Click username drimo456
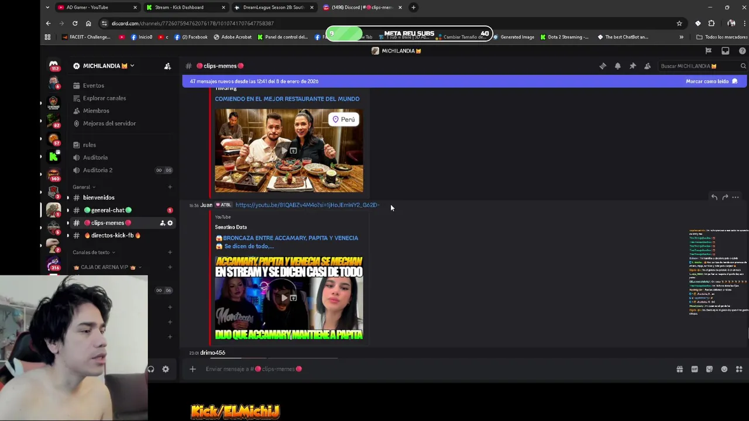Viewport: 749px width, 421px height. pyautogui.click(x=212, y=353)
